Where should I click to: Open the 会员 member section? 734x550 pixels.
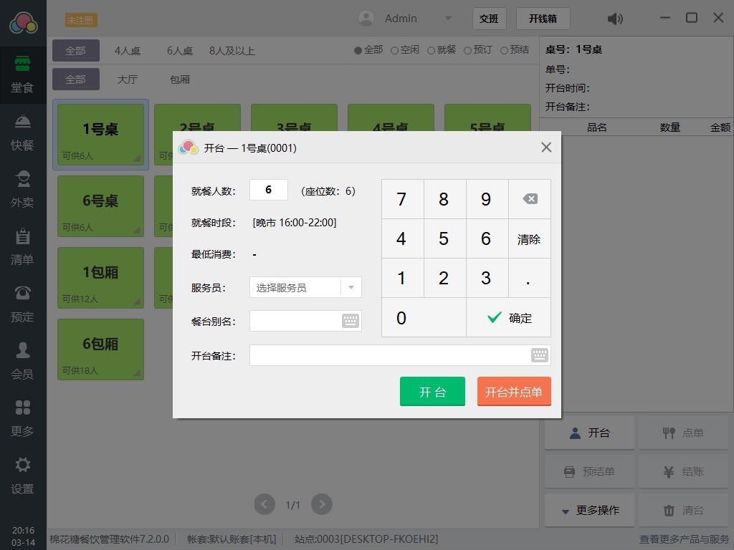coord(22,362)
